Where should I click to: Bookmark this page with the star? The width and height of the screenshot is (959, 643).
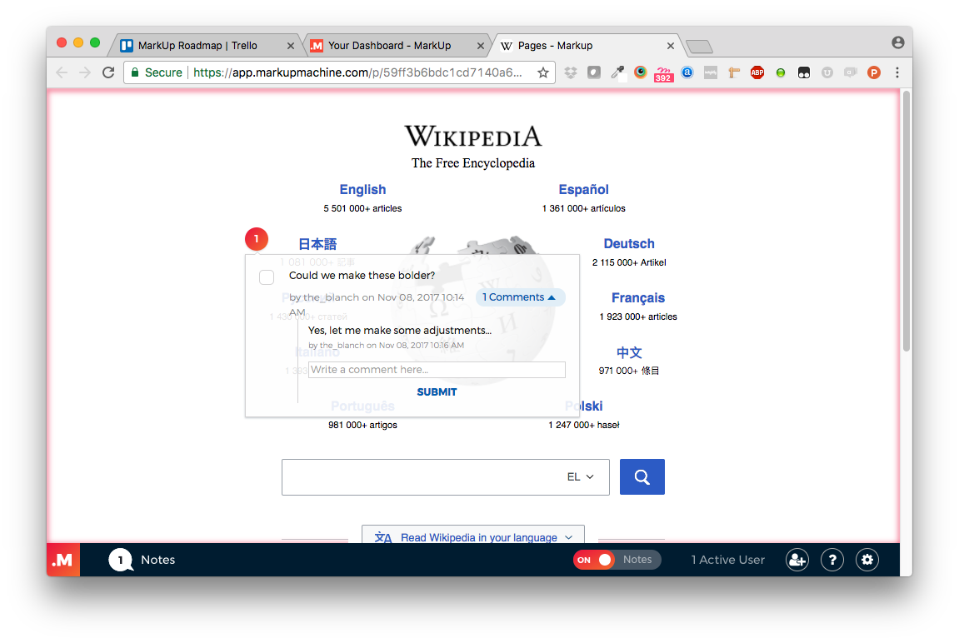(x=542, y=72)
